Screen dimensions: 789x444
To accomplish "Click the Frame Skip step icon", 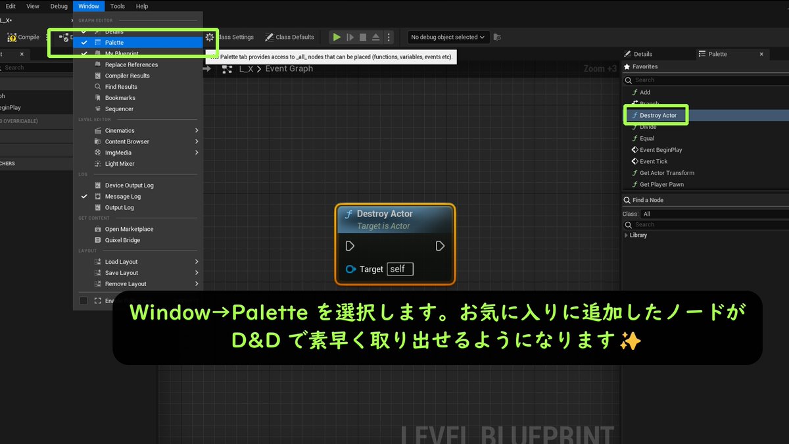I will coord(350,37).
